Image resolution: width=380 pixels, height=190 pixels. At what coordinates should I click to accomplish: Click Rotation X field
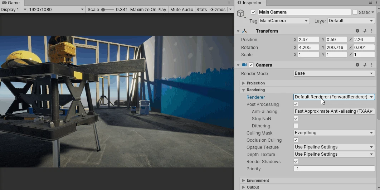point(308,47)
